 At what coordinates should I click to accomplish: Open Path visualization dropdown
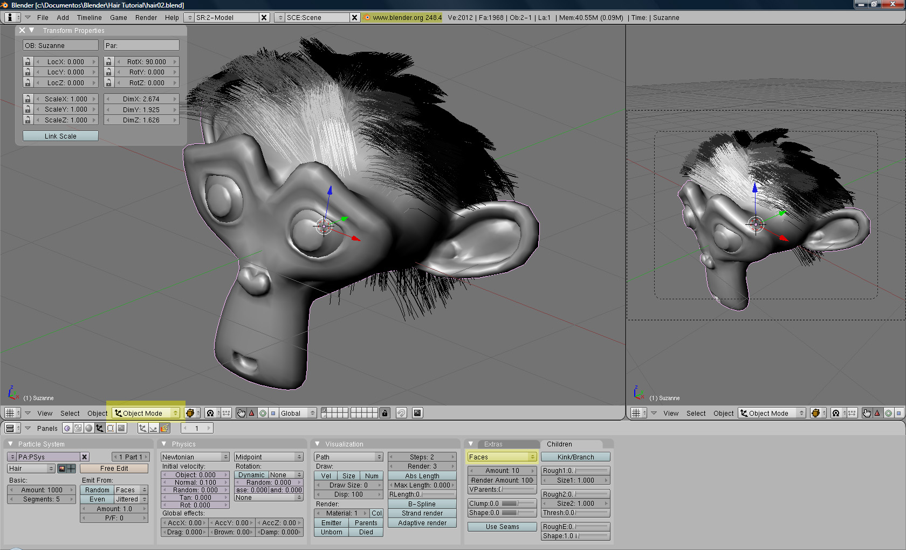tap(349, 457)
